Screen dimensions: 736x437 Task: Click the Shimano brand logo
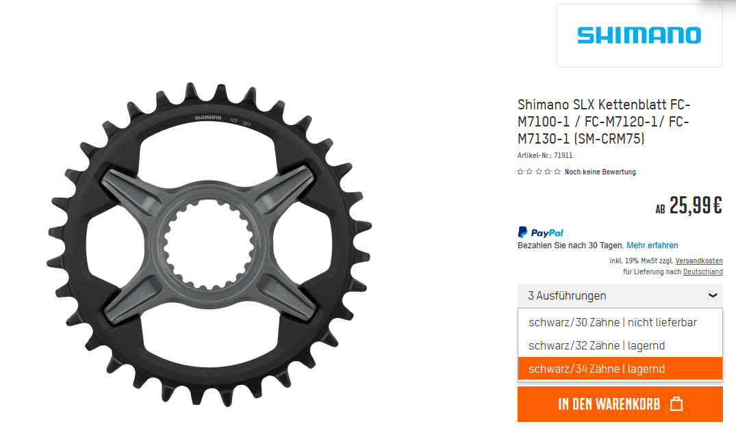tap(639, 35)
